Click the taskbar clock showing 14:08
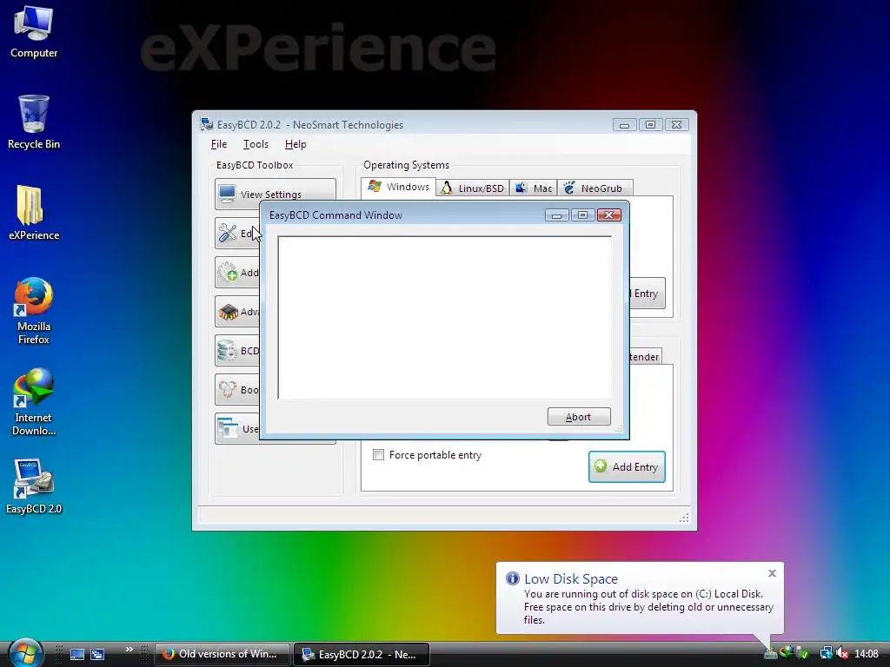Viewport: 890px width, 667px height. 867,654
